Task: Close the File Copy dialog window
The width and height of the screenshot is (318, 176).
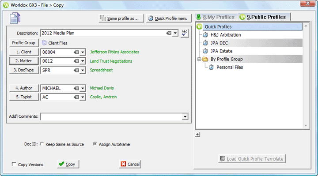Action: tap(308, 3)
